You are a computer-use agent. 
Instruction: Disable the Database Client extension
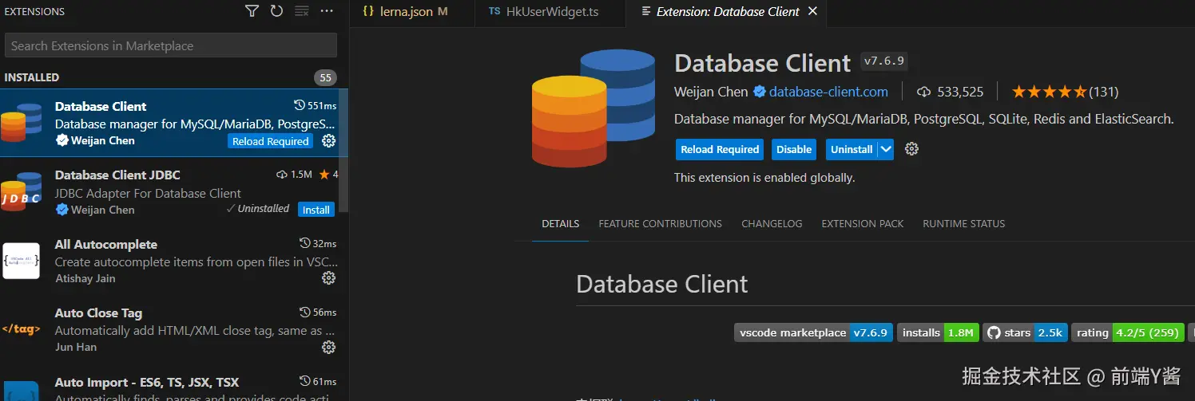click(794, 149)
